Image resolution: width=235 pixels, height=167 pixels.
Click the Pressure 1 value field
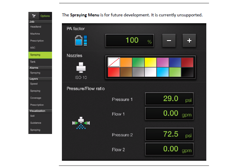[x=169, y=99]
